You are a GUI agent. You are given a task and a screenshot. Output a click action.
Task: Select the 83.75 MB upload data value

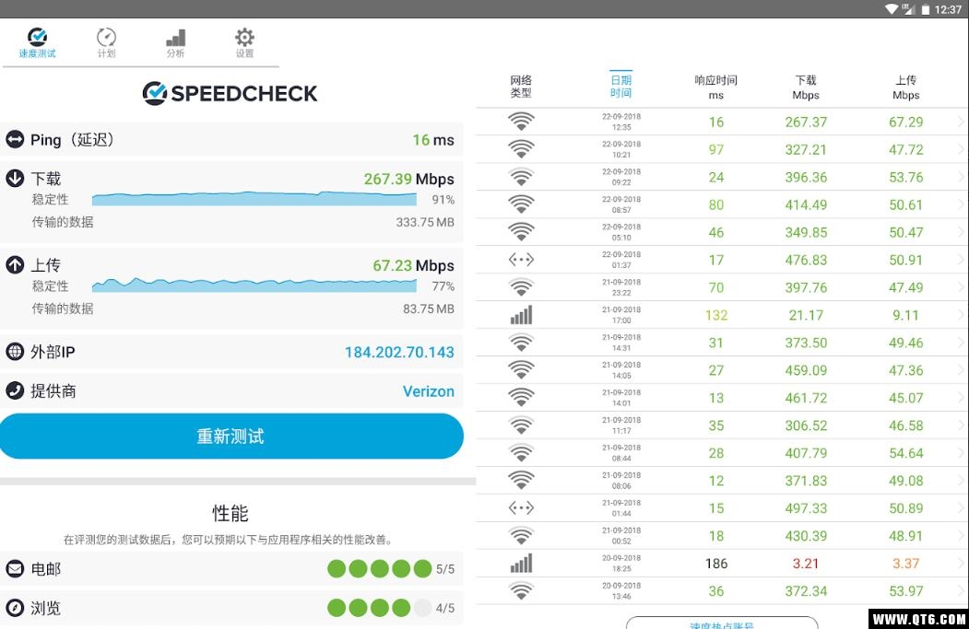pyautogui.click(x=429, y=309)
